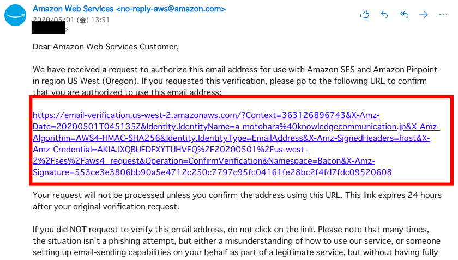
Task: Click the thumbs-up Like icon
Action: tap(365, 15)
